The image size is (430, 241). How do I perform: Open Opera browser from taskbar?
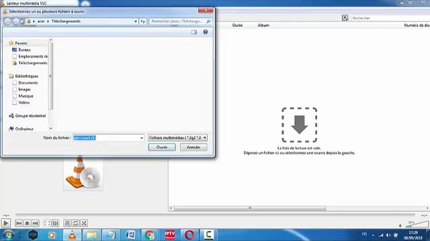(x=189, y=235)
